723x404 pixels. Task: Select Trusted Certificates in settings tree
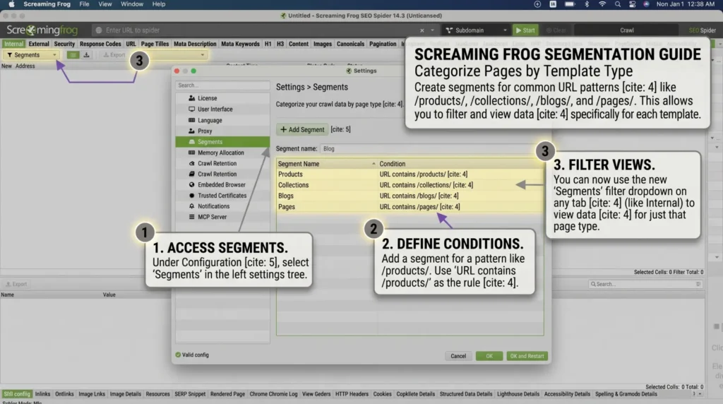222,196
